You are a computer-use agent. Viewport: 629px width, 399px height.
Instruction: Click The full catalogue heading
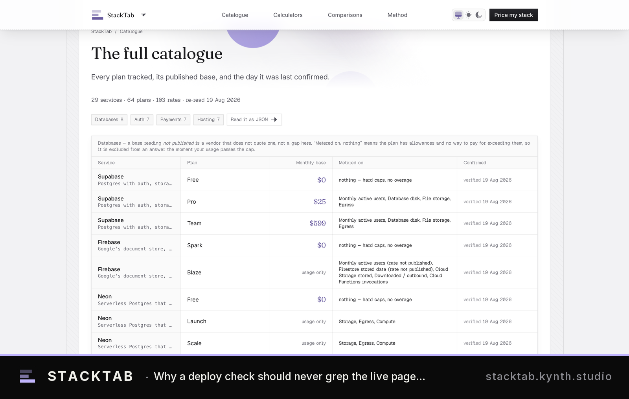(x=157, y=53)
